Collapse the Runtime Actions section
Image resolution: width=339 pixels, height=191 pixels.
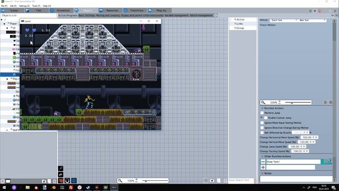(262, 108)
